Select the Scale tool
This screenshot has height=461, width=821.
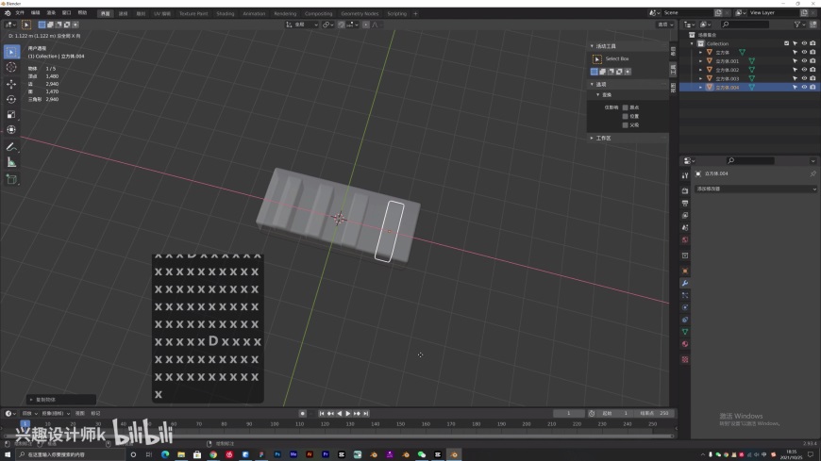point(11,114)
